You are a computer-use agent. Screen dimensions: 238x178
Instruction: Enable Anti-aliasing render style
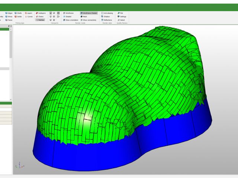click(x=107, y=13)
